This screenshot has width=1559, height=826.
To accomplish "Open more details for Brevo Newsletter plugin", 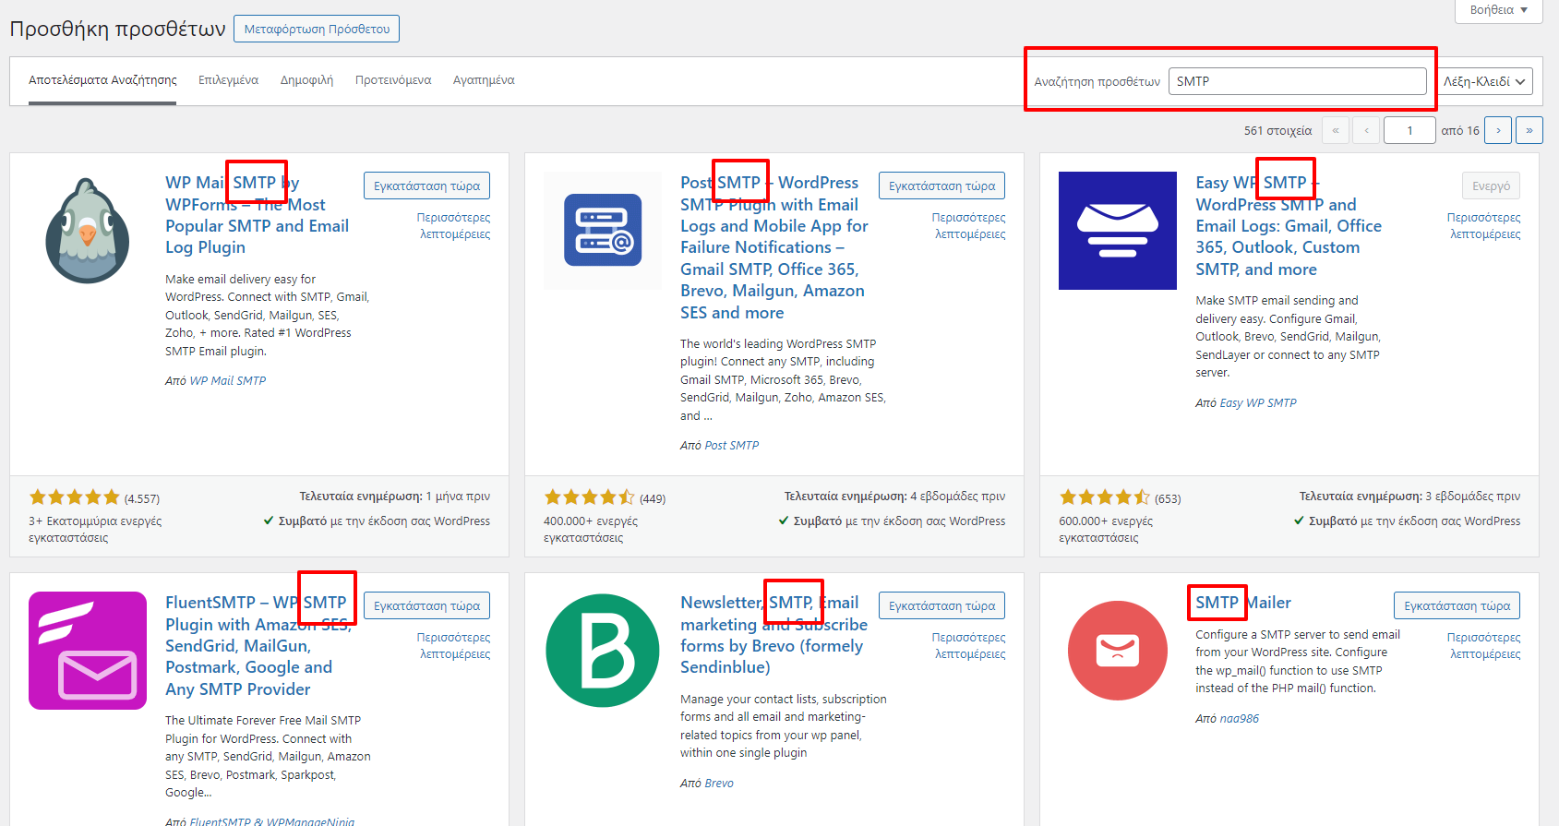I will pos(968,646).
